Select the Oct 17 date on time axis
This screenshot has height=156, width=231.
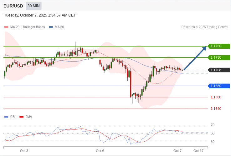pyautogui.click(x=198, y=151)
